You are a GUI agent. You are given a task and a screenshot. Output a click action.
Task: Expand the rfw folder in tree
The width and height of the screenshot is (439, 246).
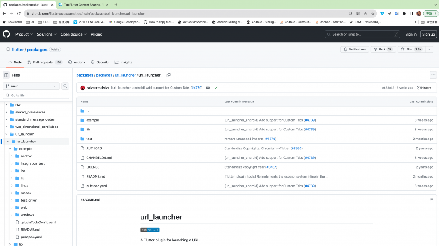tap(6, 105)
